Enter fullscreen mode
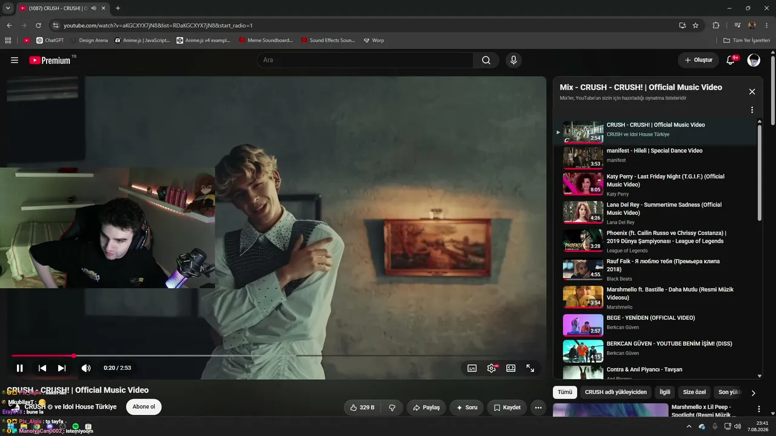 pyautogui.click(x=530, y=368)
